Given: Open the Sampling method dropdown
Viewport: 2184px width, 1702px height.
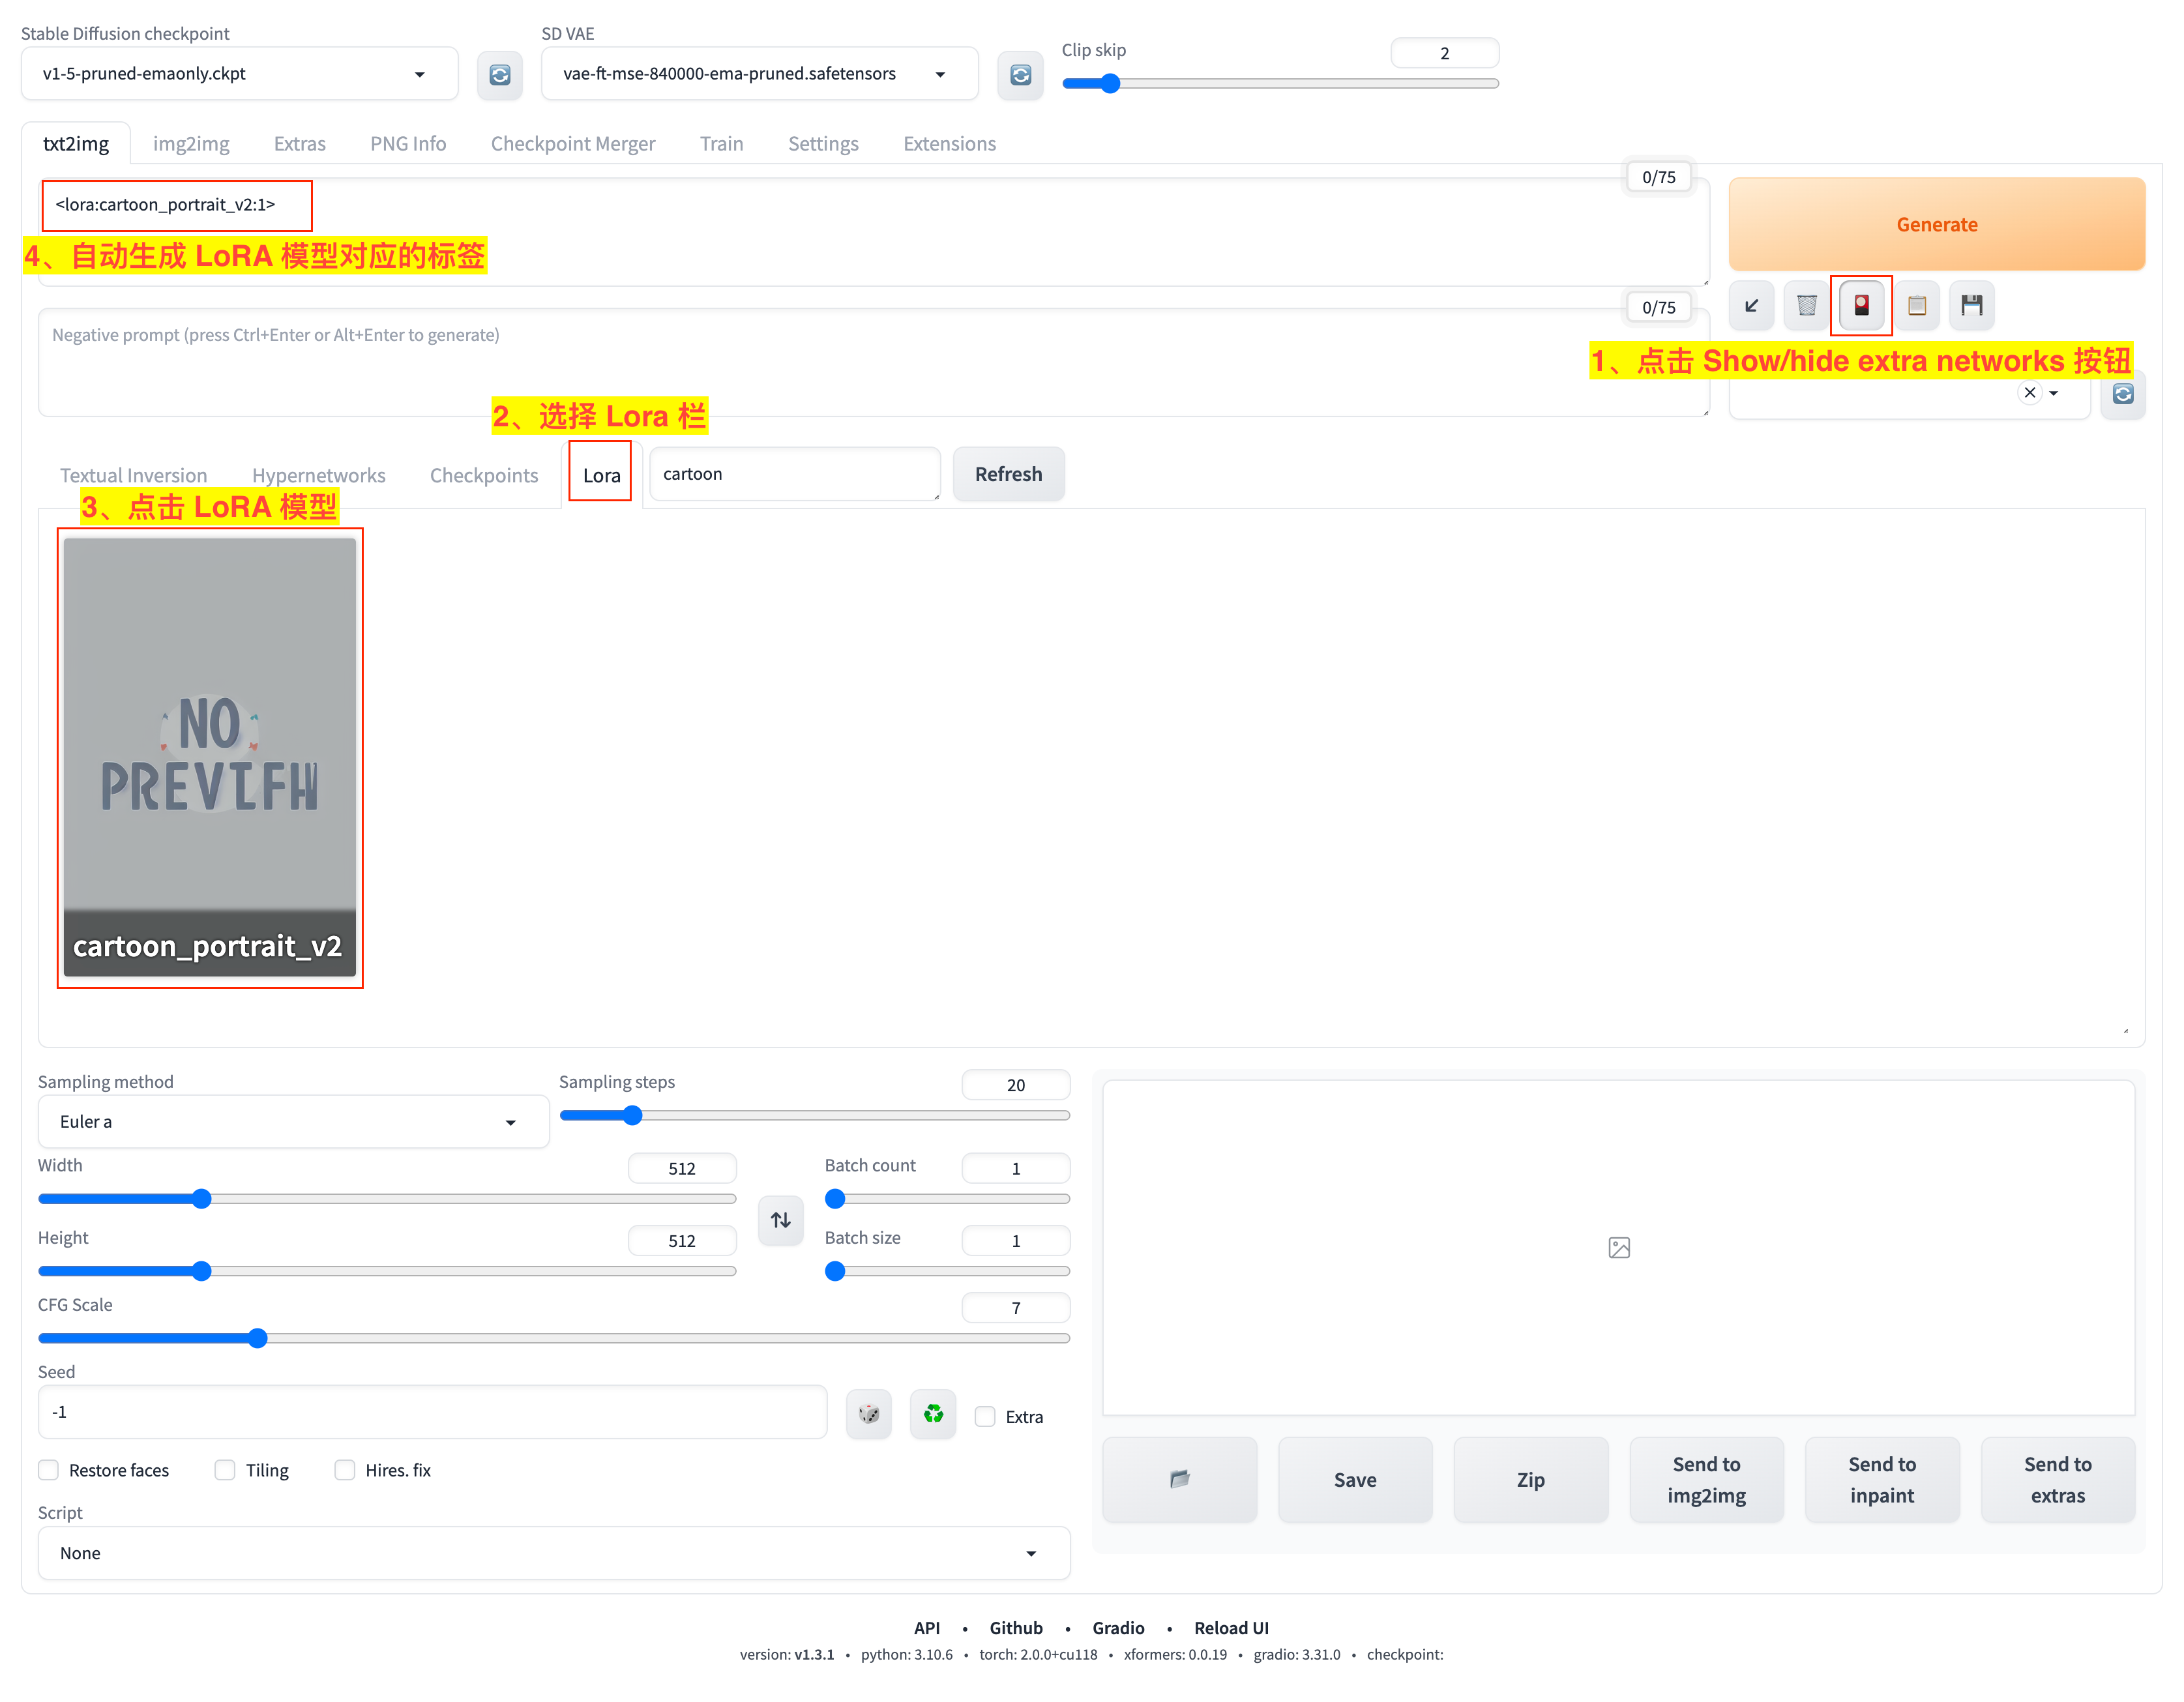Looking at the screenshot, I should coord(292,1122).
